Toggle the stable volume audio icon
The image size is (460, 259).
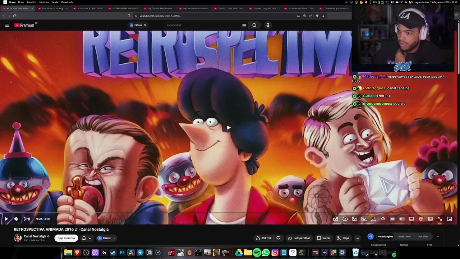click(27, 219)
